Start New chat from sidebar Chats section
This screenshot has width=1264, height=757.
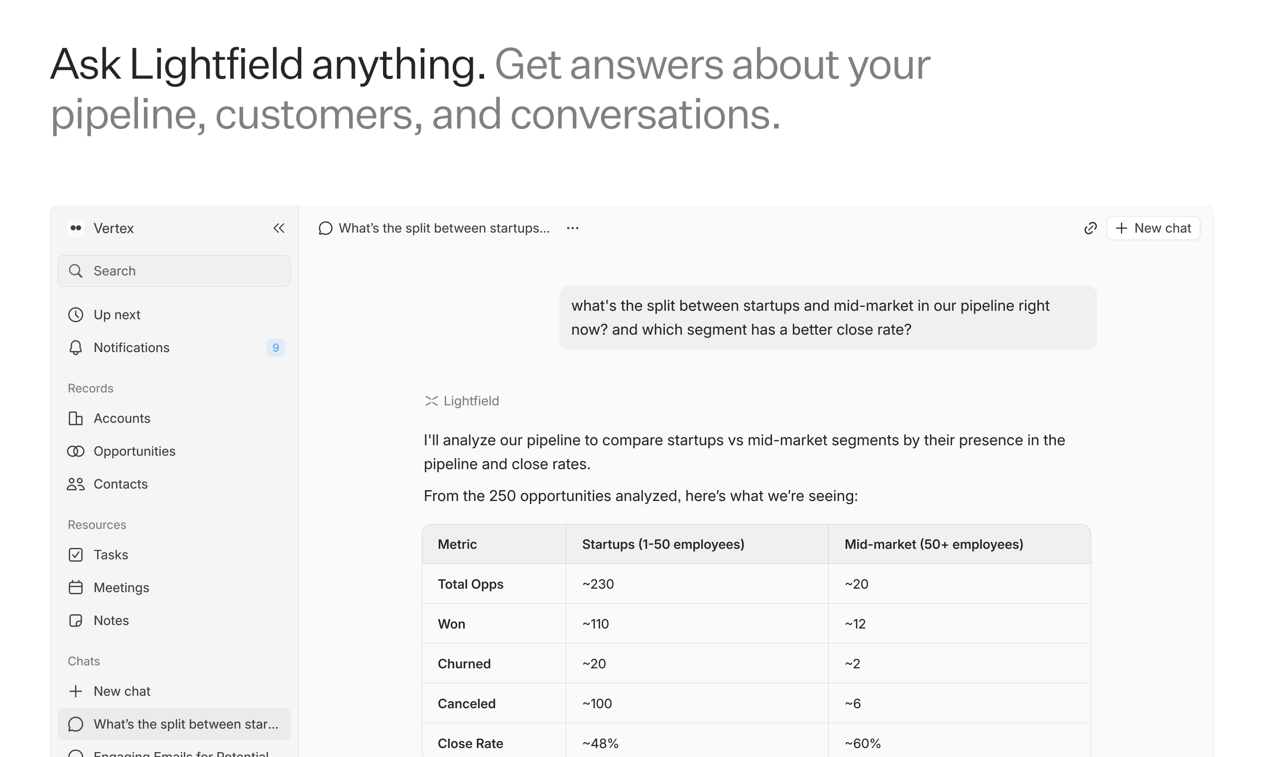pyautogui.click(x=122, y=691)
